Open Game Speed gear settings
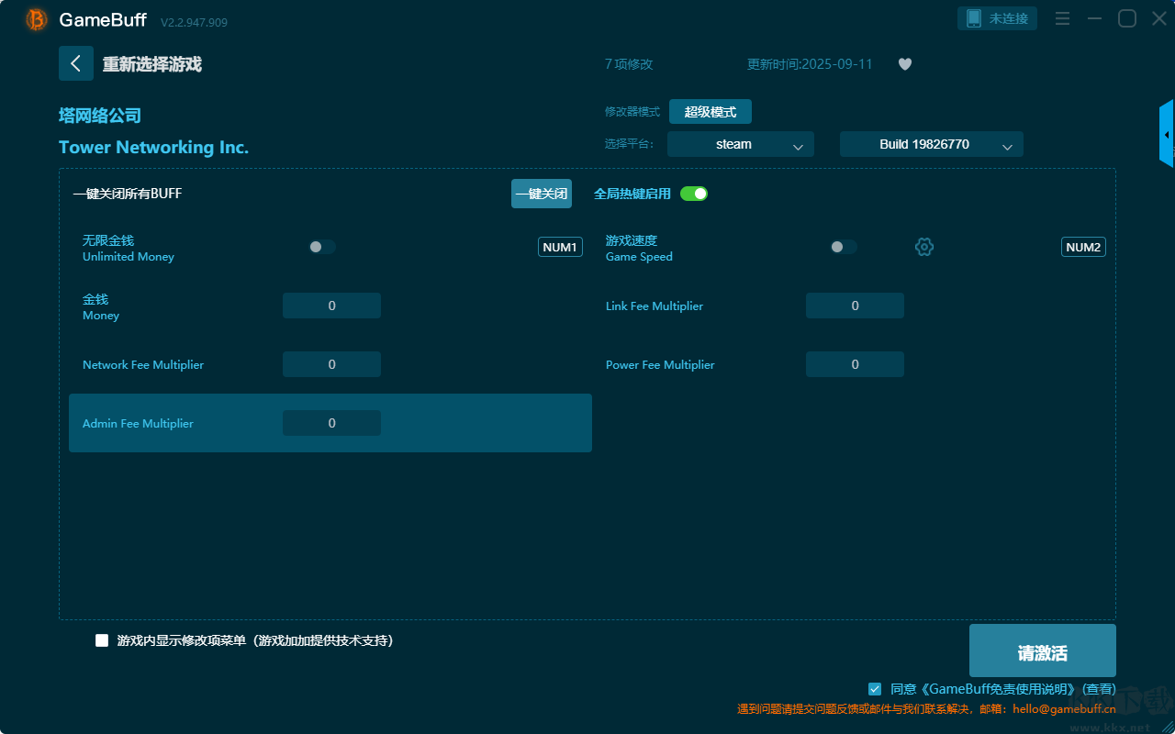Image resolution: width=1175 pixels, height=734 pixels. [924, 247]
